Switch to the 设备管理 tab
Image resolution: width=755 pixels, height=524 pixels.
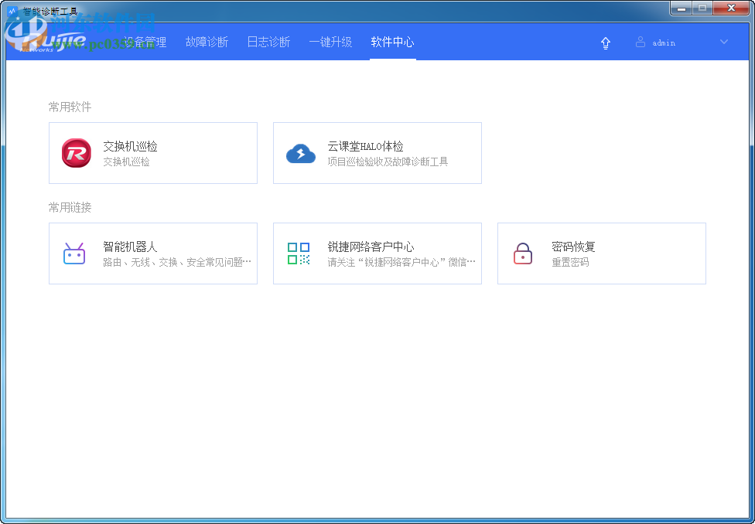[x=144, y=43]
